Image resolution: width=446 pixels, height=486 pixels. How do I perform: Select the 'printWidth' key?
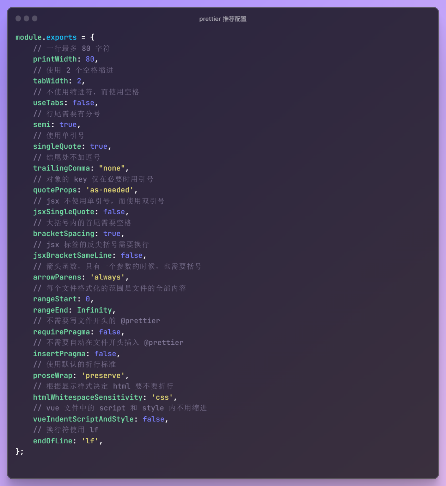(x=55, y=59)
